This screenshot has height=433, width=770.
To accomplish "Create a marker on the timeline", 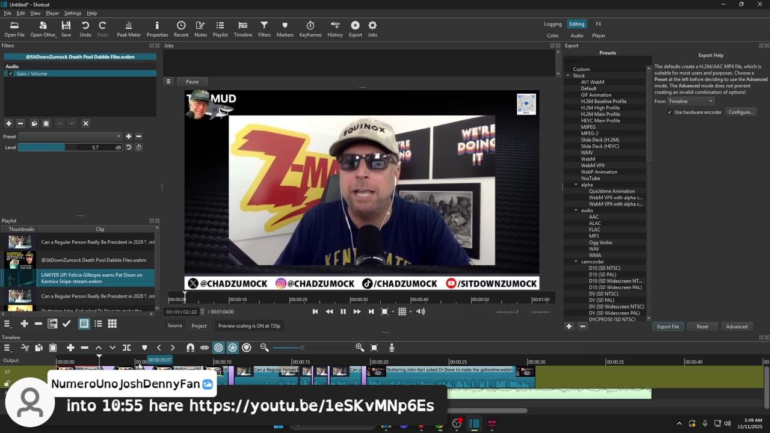I will (144, 348).
